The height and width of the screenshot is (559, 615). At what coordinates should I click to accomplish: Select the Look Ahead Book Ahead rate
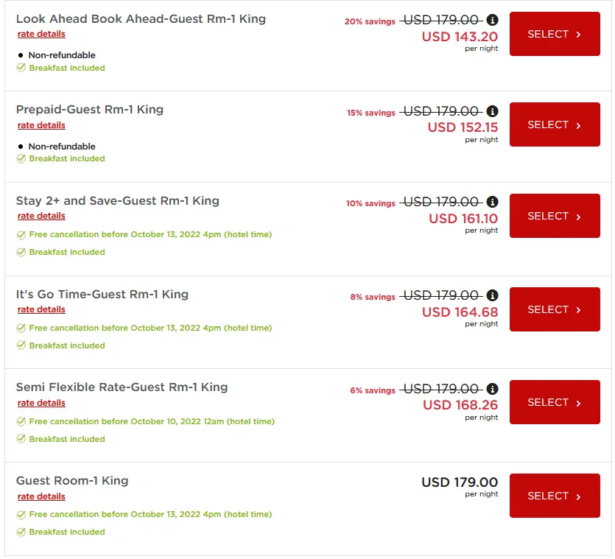(554, 34)
